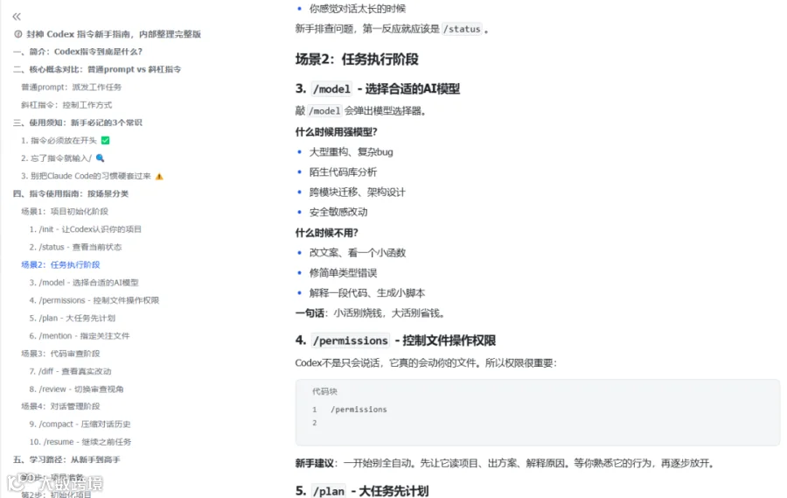Jump to '1. 指令必须放在开头' outline entry

coord(66,140)
